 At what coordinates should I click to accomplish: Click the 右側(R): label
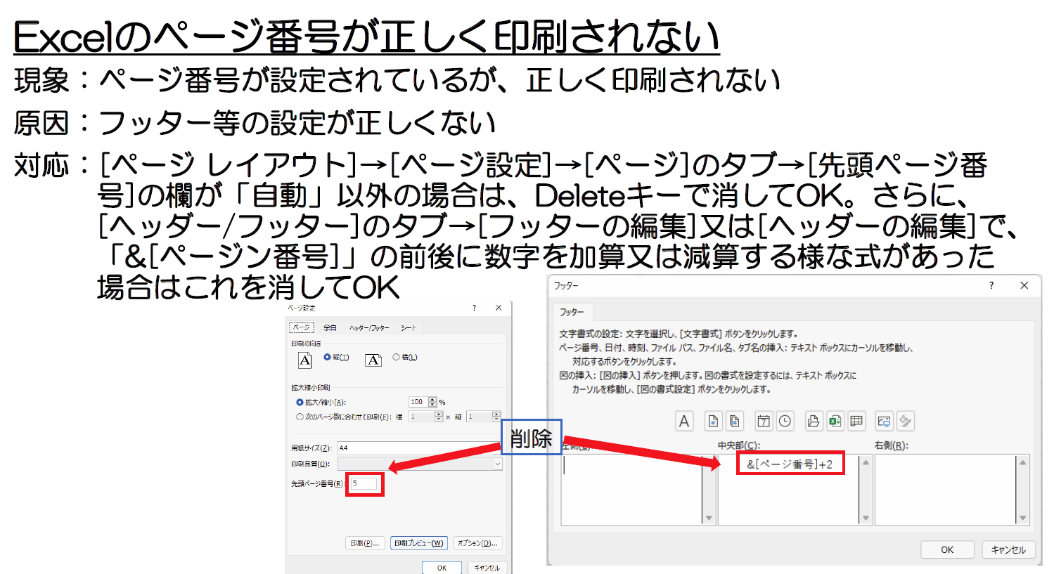[892, 445]
